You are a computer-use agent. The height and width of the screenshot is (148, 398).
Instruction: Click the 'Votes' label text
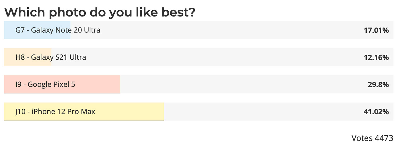(362, 138)
